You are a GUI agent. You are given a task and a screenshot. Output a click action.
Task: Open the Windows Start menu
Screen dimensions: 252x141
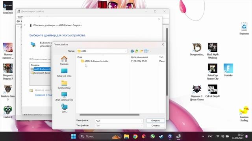(x=74, y=136)
